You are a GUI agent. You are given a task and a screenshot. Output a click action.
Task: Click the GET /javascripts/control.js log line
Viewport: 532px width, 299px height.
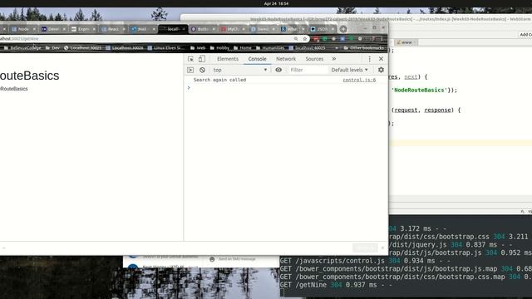click(365, 261)
